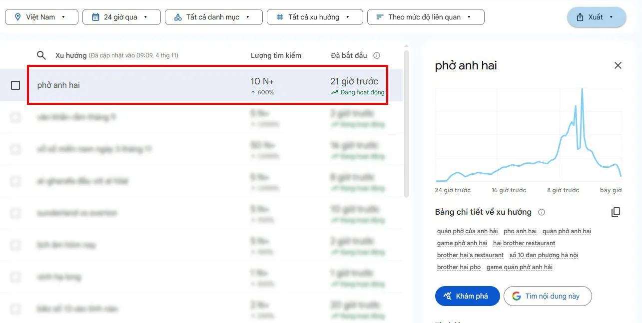The height and width of the screenshot is (323, 642).
Task: Copy the trend breakdown with copy icon
Action: pos(616,212)
